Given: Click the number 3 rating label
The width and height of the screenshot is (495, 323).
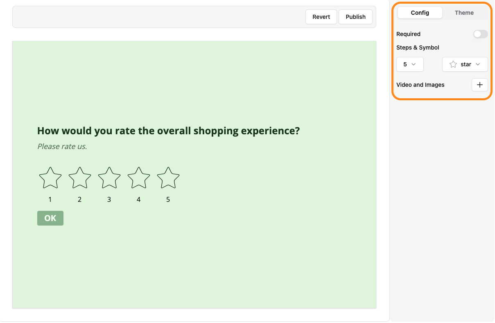Looking at the screenshot, I should point(109,200).
